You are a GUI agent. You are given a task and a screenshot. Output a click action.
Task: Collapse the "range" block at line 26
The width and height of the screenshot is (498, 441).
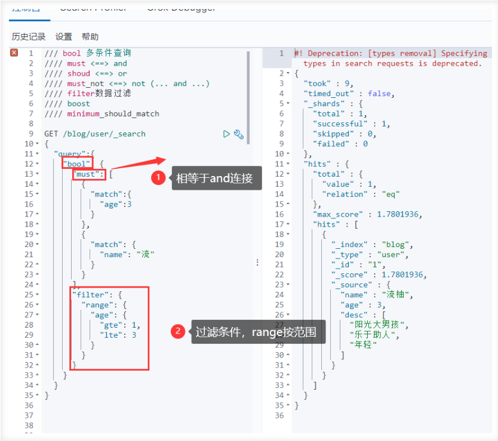click(38, 305)
